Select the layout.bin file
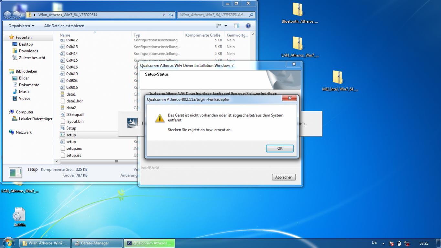 pos(75,122)
